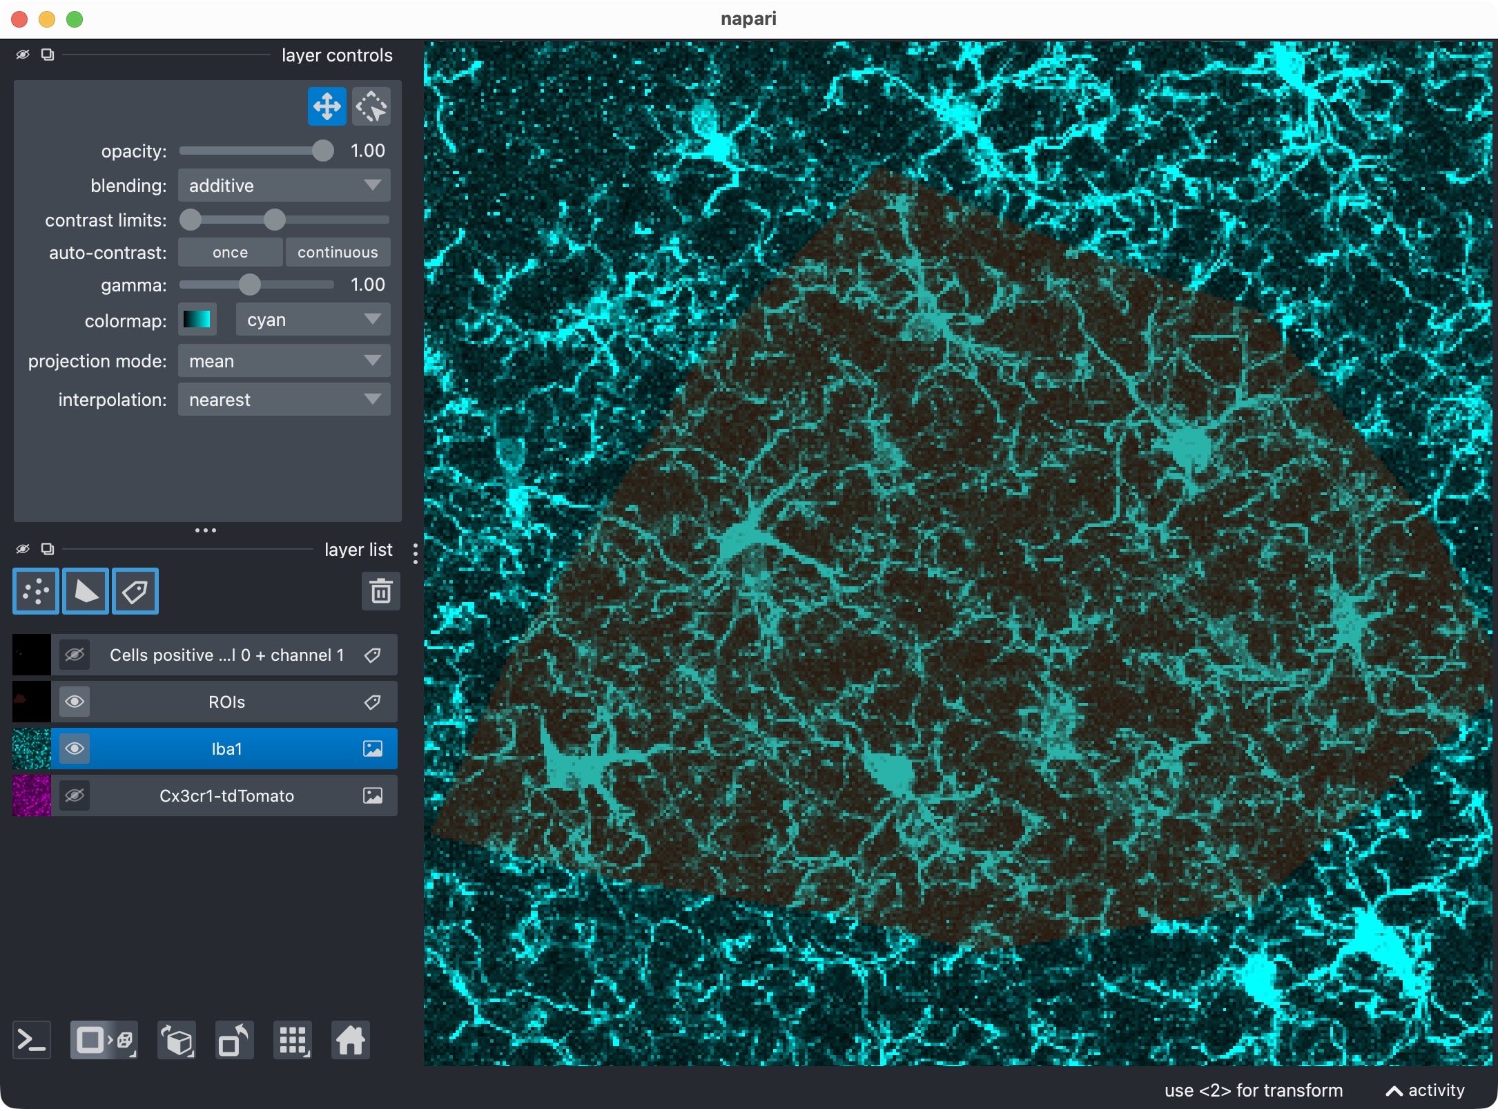This screenshot has height=1109, width=1498.
Task: Enable continuous auto-contrast
Action: [x=338, y=253]
